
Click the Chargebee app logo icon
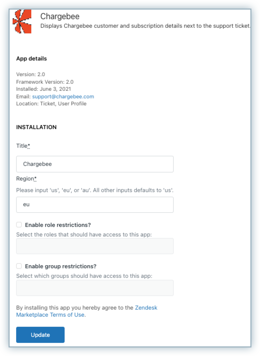tap(22, 21)
